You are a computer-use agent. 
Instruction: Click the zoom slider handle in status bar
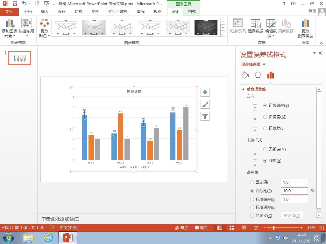pyautogui.click(x=274, y=228)
